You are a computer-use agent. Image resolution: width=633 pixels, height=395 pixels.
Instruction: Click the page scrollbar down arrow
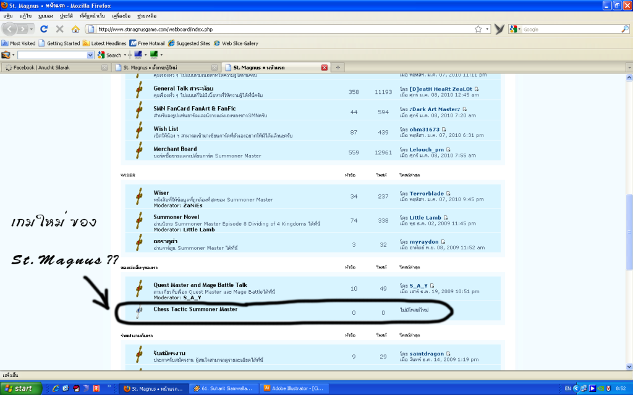click(629, 367)
